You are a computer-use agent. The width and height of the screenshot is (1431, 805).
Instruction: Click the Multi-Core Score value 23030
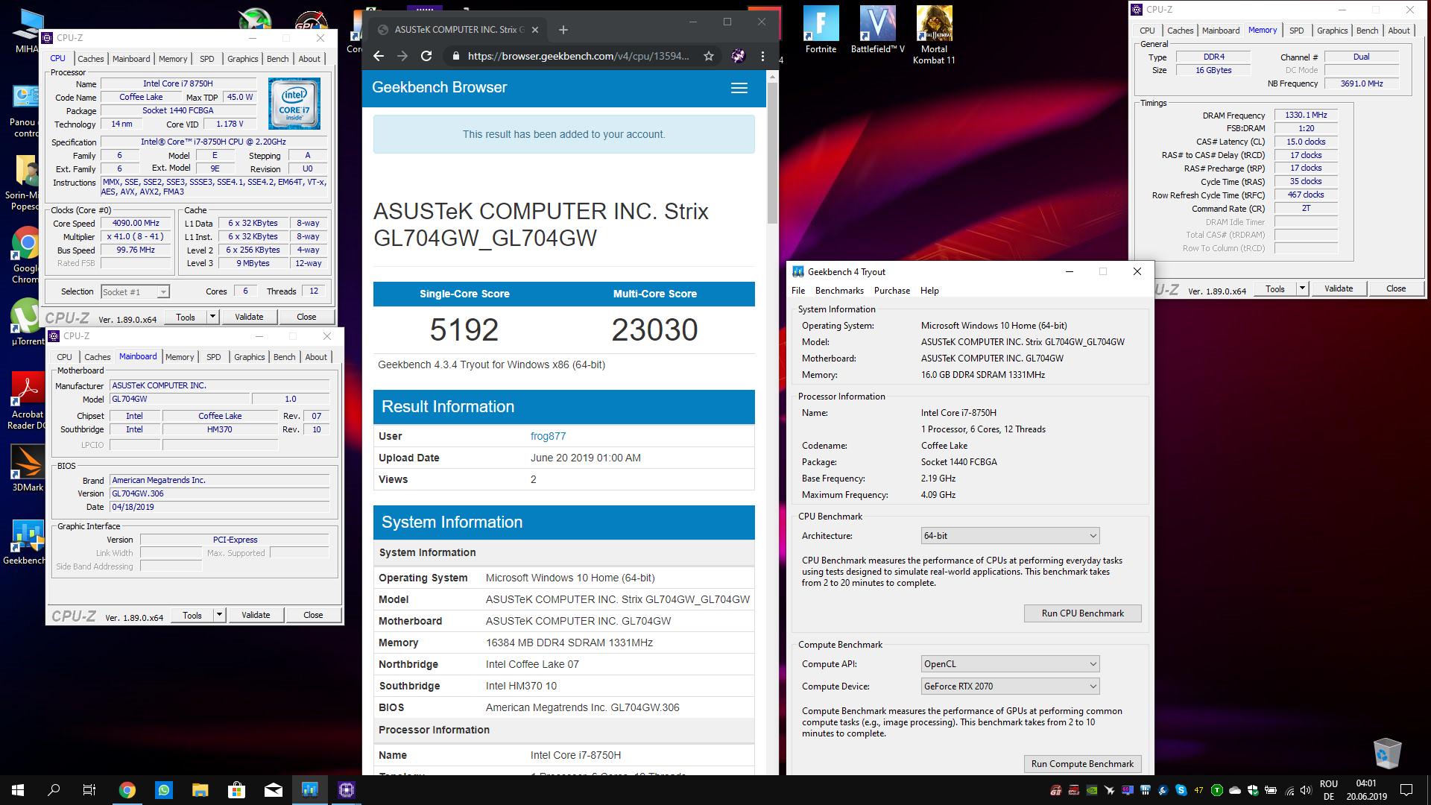[x=654, y=329]
